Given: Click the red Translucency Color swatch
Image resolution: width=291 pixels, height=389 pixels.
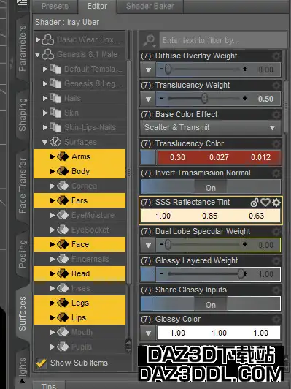Looking at the screenshot, I should pyautogui.click(x=220, y=157).
